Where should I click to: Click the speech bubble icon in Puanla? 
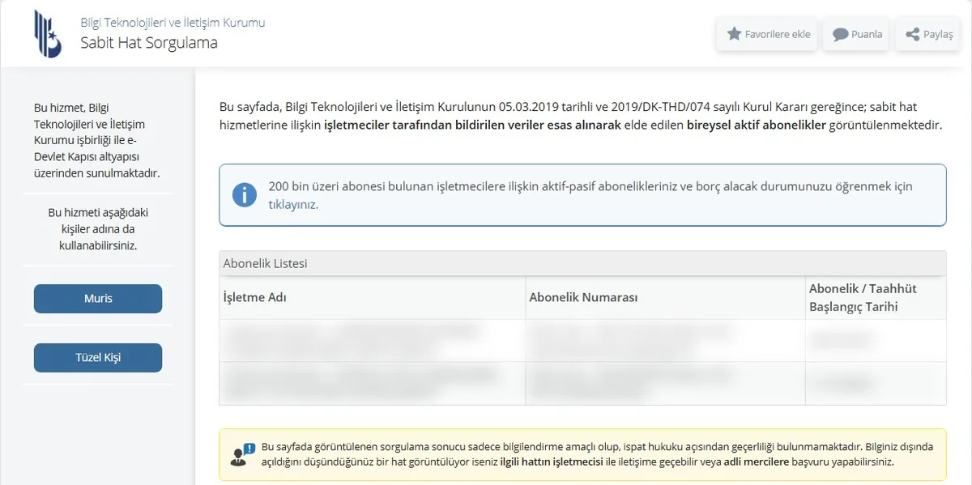pyautogui.click(x=841, y=34)
